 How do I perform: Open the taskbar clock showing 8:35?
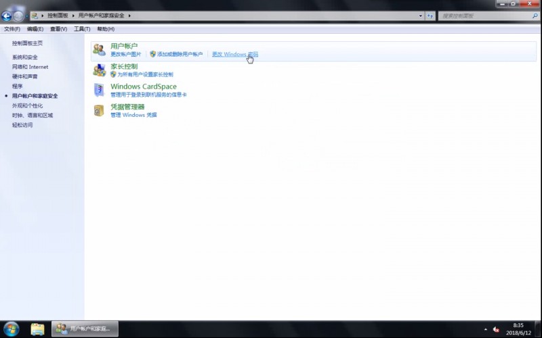pyautogui.click(x=518, y=329)
